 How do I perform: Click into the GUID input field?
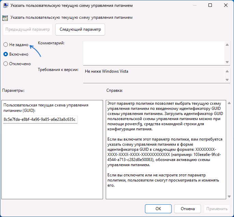[40, 119]
